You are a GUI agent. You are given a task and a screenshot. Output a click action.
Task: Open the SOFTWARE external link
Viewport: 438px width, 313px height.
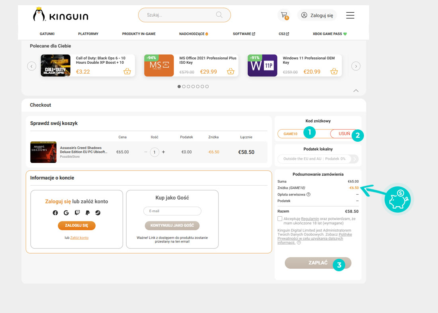[244, 34]
